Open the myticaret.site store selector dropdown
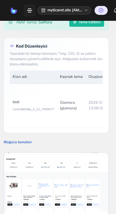The width and height of the screenshot is (116, 214). [x=64, y=10]
